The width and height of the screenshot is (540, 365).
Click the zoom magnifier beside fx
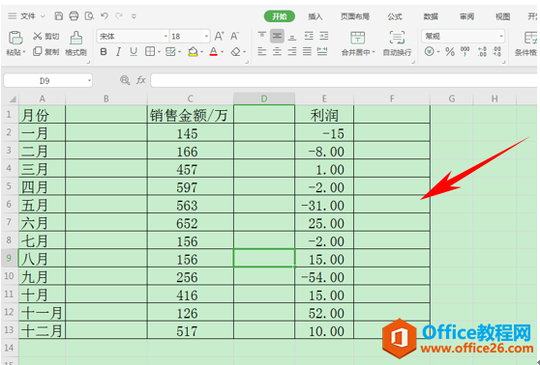pyautogui.click(x=125, y=80)
